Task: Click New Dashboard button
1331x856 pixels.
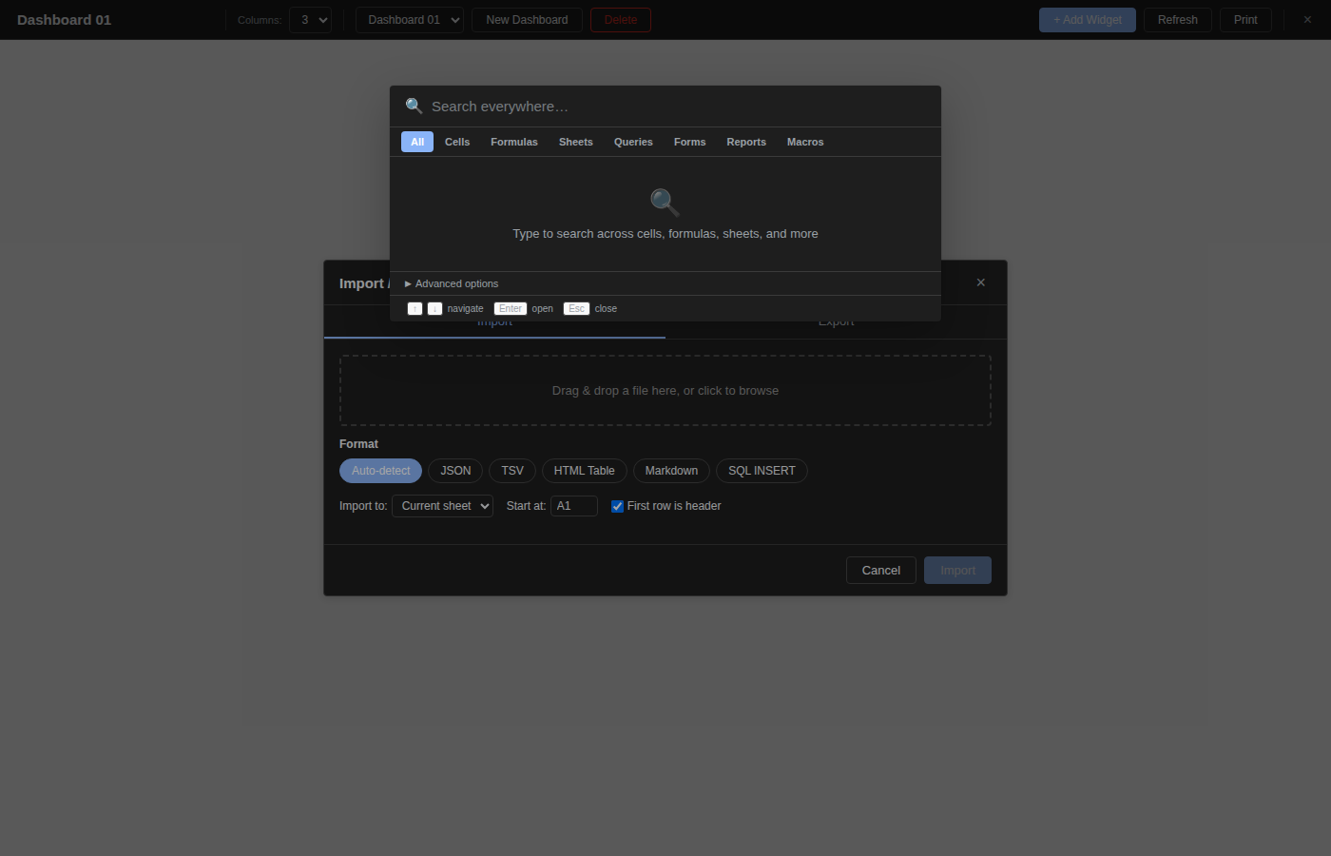Action: click(x=527, y=20)
